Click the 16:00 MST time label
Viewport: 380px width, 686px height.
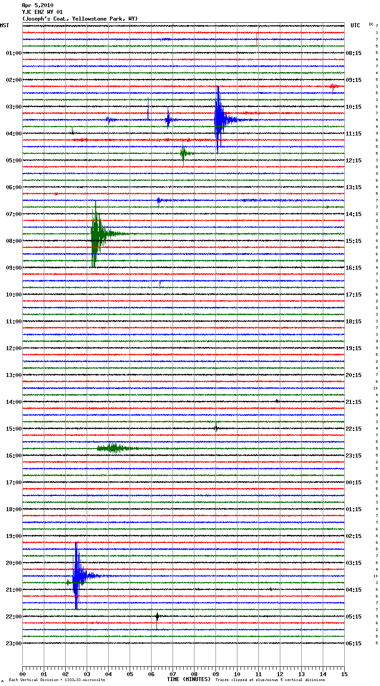coord(13,456)
